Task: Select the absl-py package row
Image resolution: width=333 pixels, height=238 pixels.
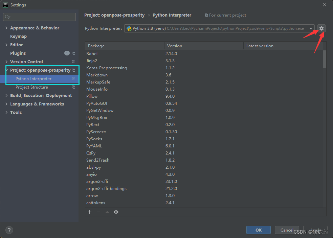Action: [204, 167]
